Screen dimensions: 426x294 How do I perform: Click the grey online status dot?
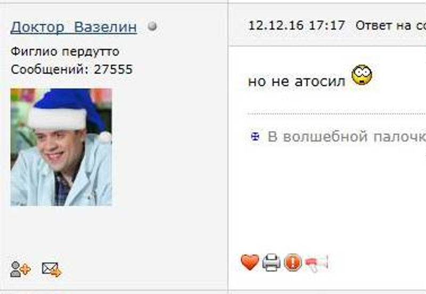(152, 26)
